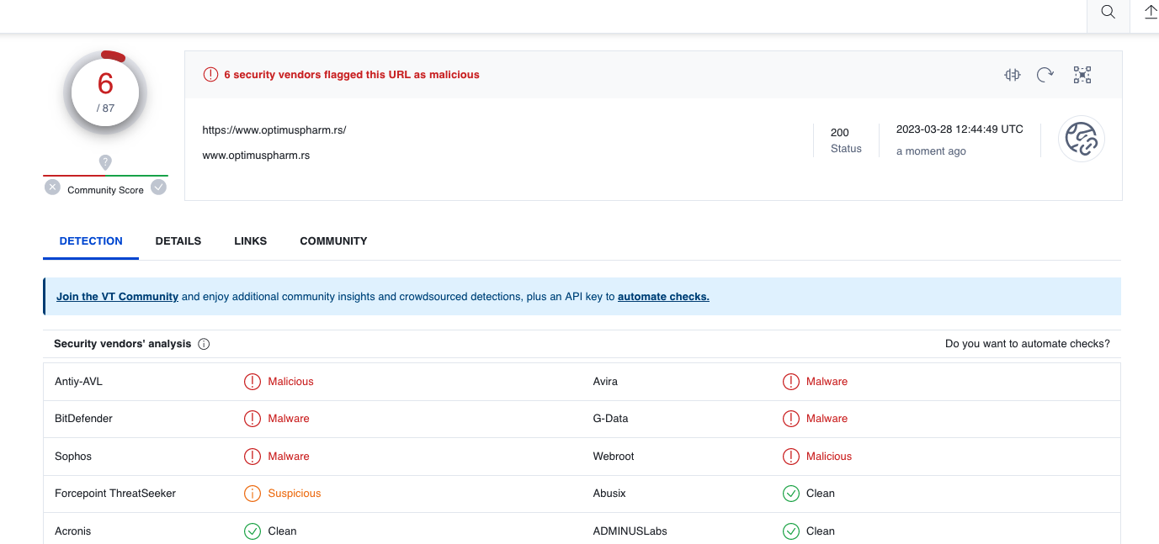
Task: Click the Antiy-AVL vendor name
Action: pos(78,382)
